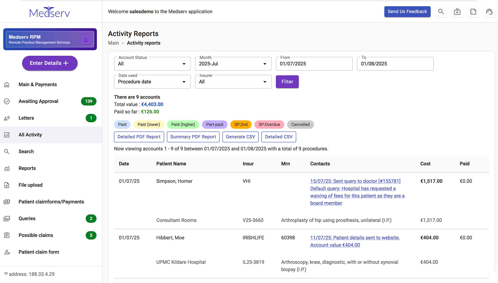Viewport: 498px width, 283px height.
Task: Click the search magnifier icon in header
Action: pos(441,12)
